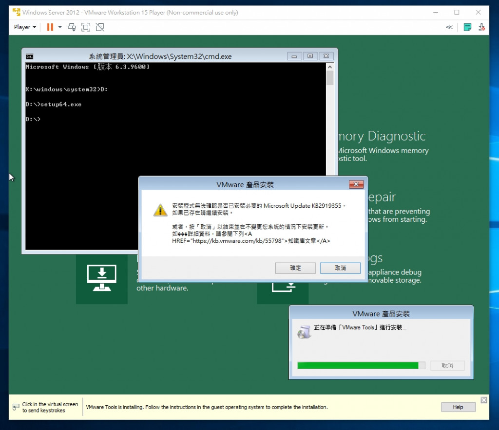Click the 'epair' heading text

pos(382,197)
